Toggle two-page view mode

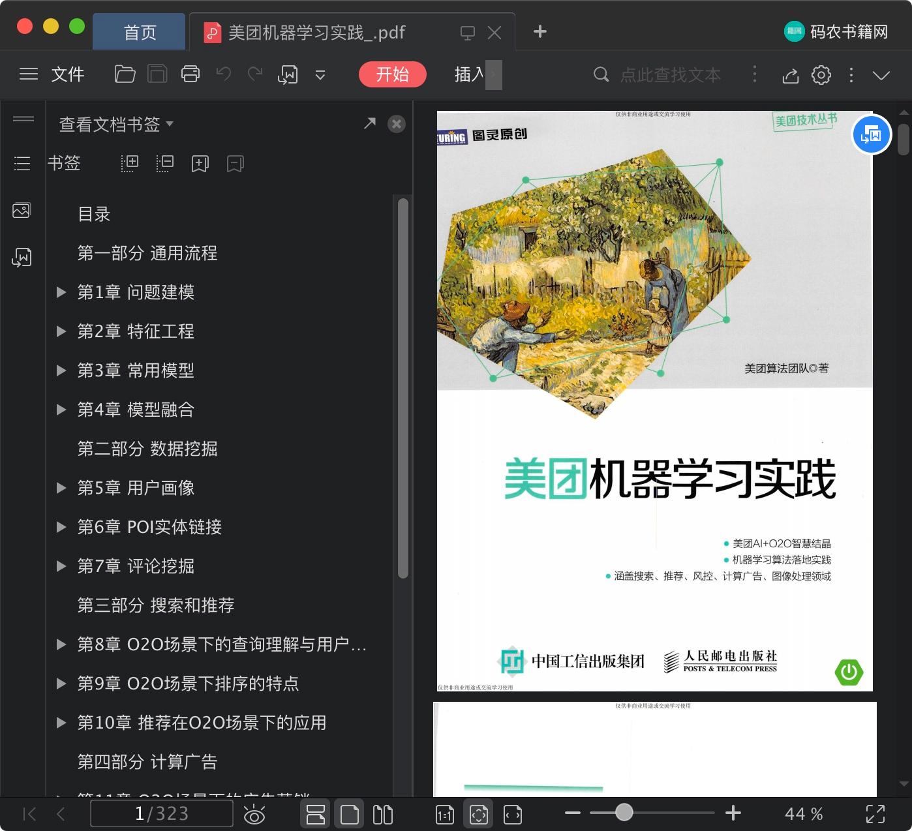(x=383, y=814)
